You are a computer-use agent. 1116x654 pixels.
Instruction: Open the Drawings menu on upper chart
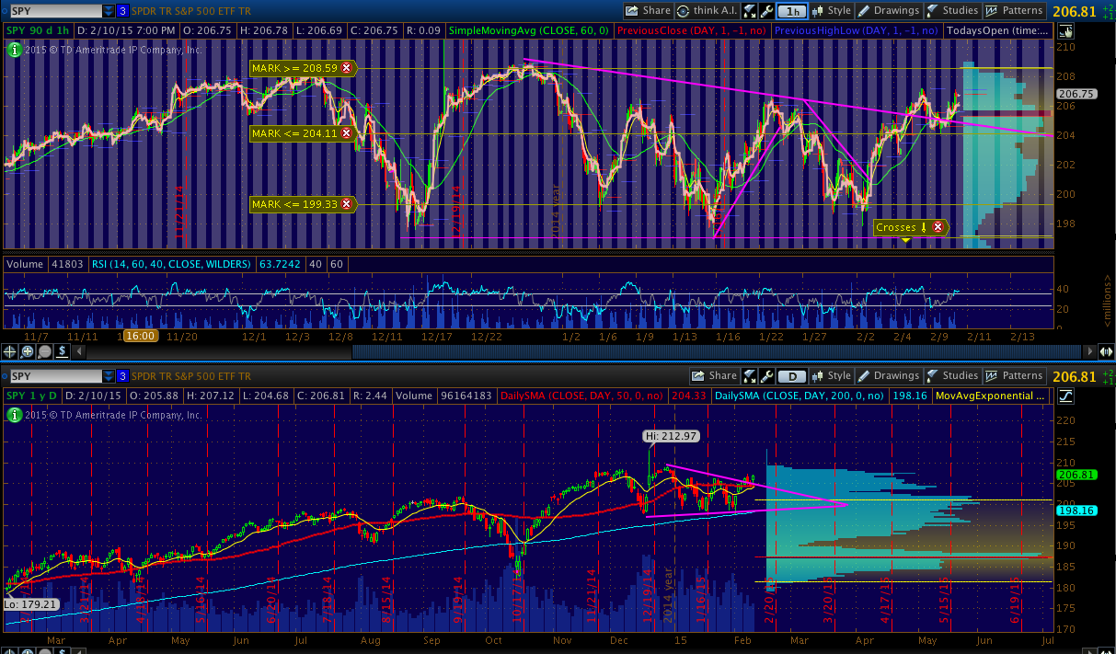tap(888, 11)
